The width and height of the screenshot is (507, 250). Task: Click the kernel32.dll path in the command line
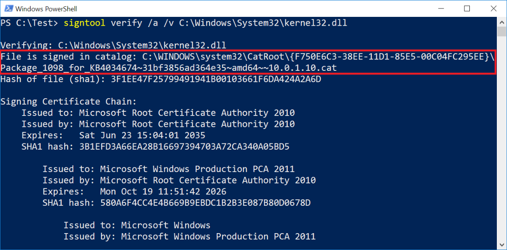click(263, 23)
